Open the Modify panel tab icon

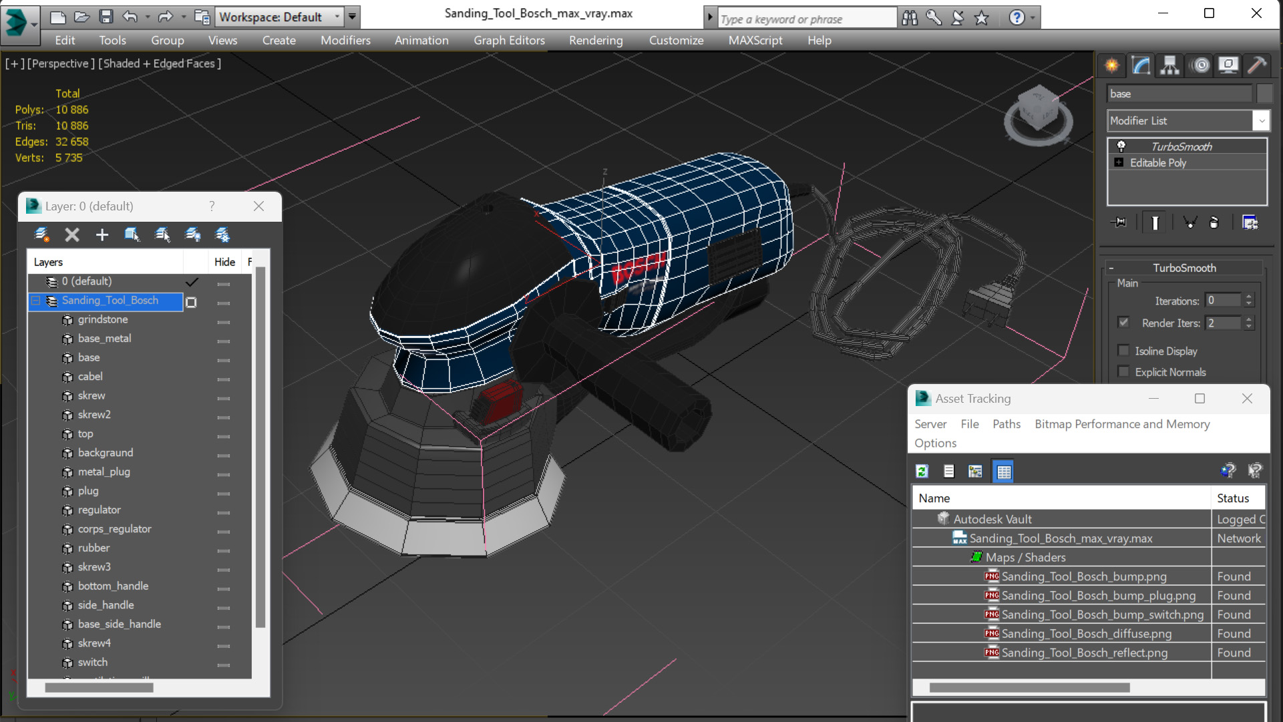tap(1141, 65)
